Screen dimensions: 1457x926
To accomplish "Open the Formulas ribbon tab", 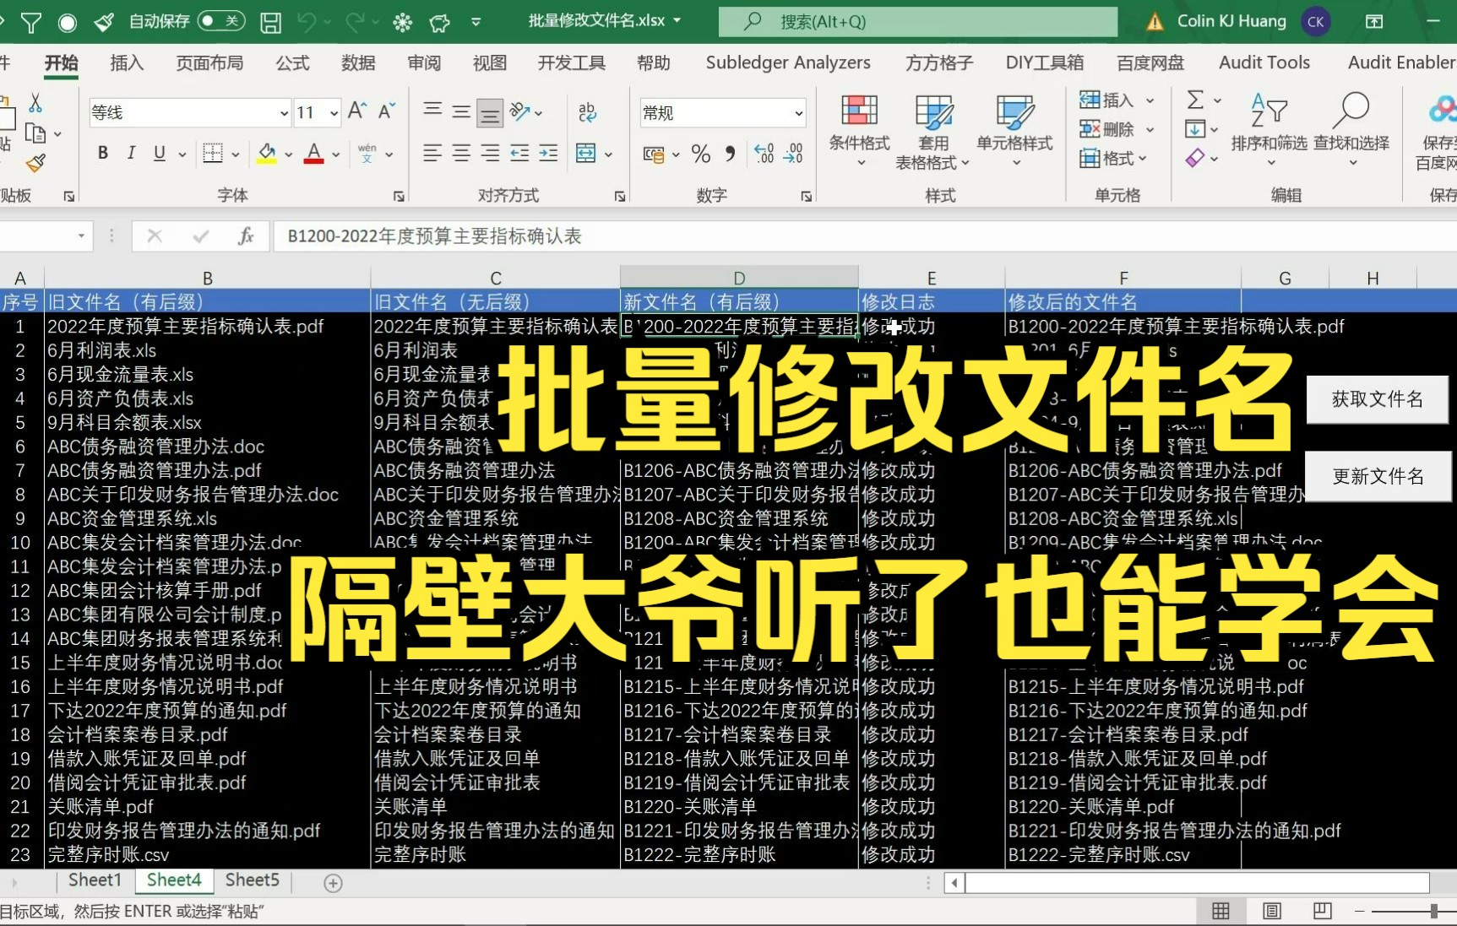I will (292, 62).
